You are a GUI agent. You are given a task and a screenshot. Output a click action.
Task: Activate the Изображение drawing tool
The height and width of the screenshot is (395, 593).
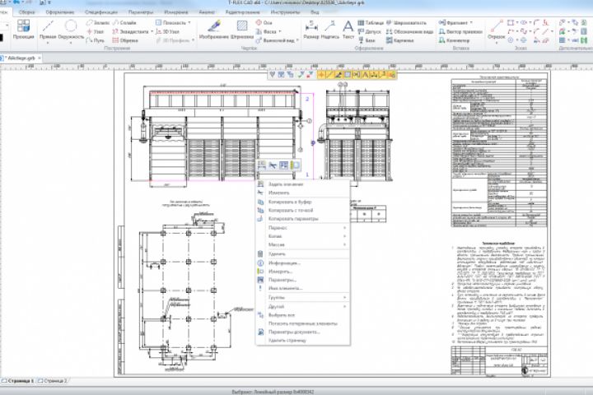pyautogui.click(x=214, y=30)
